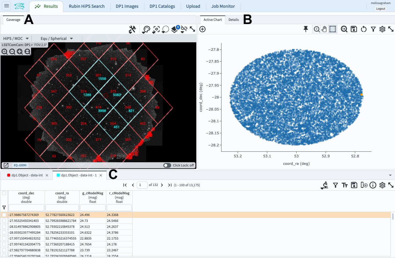The height and width of the screenshot is (258, 395).
Task: Toggle the Click Lock switch
Action: pos(167,165)
